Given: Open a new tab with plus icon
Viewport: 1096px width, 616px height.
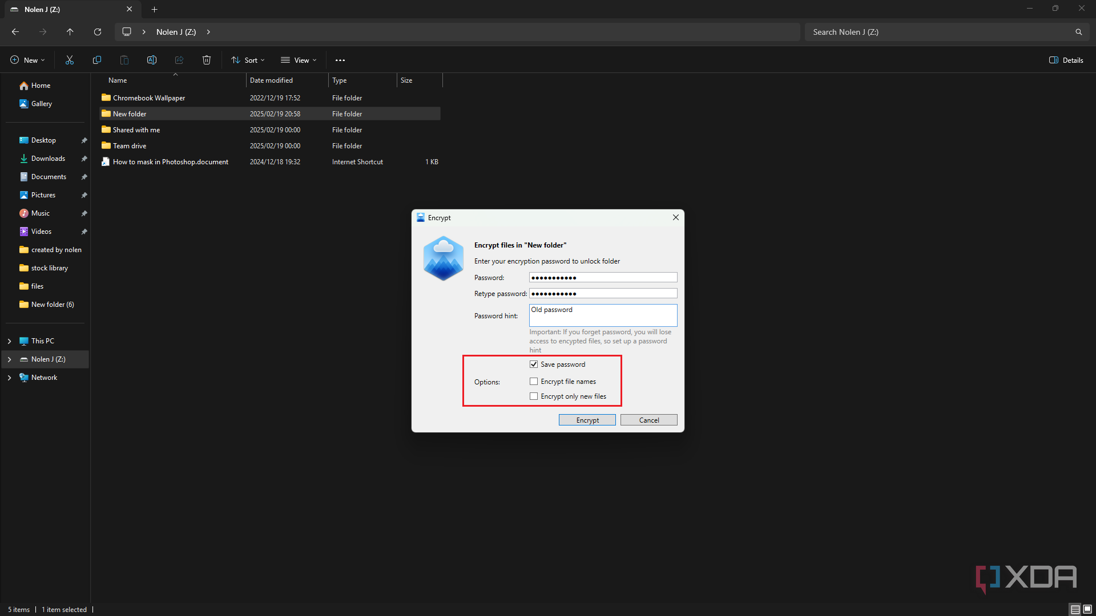Looking at the screenshot, I should coord(154,9).
